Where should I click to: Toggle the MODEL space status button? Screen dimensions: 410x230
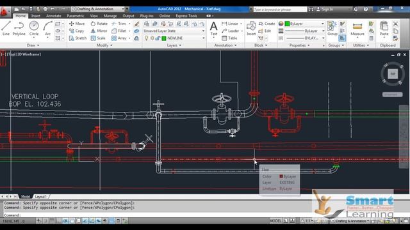(275, 221)
